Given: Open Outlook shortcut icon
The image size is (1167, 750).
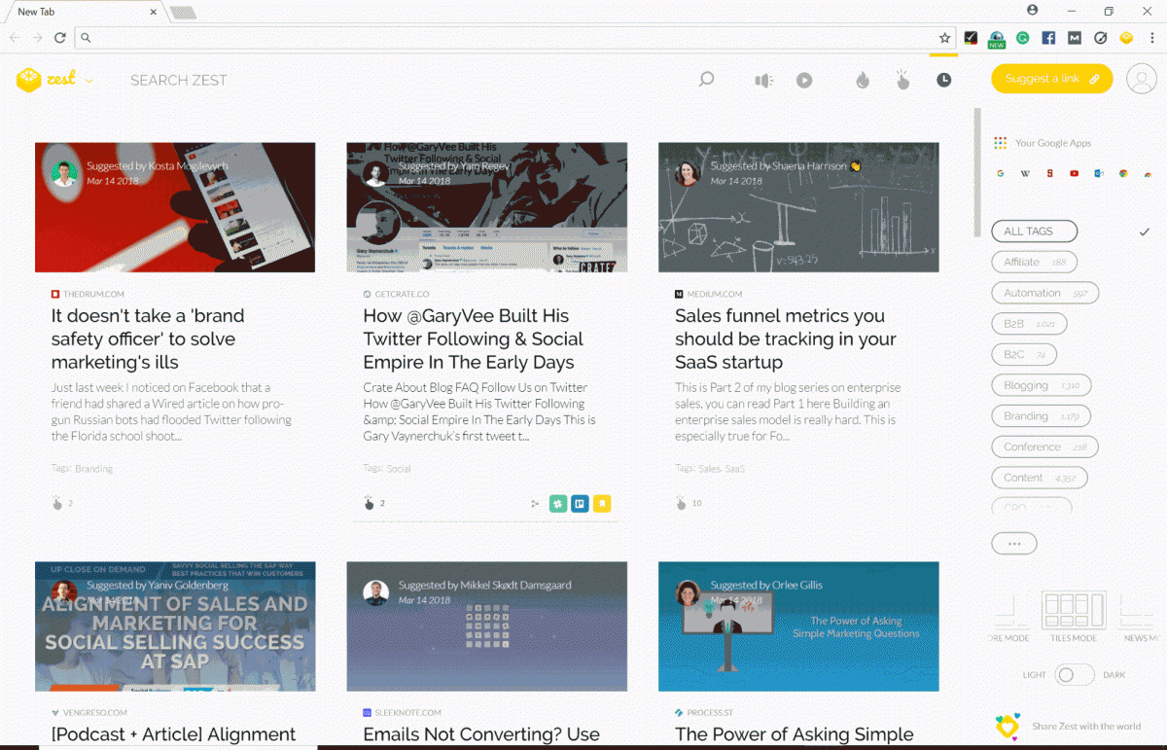Looking at the screenshot, I should click(x=1099, y=173).
